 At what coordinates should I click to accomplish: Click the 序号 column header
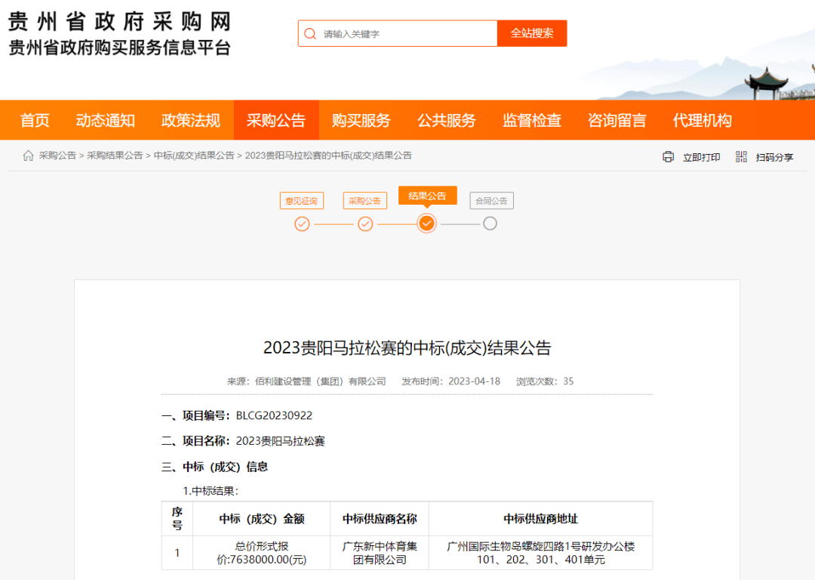(x=177, y=519)
